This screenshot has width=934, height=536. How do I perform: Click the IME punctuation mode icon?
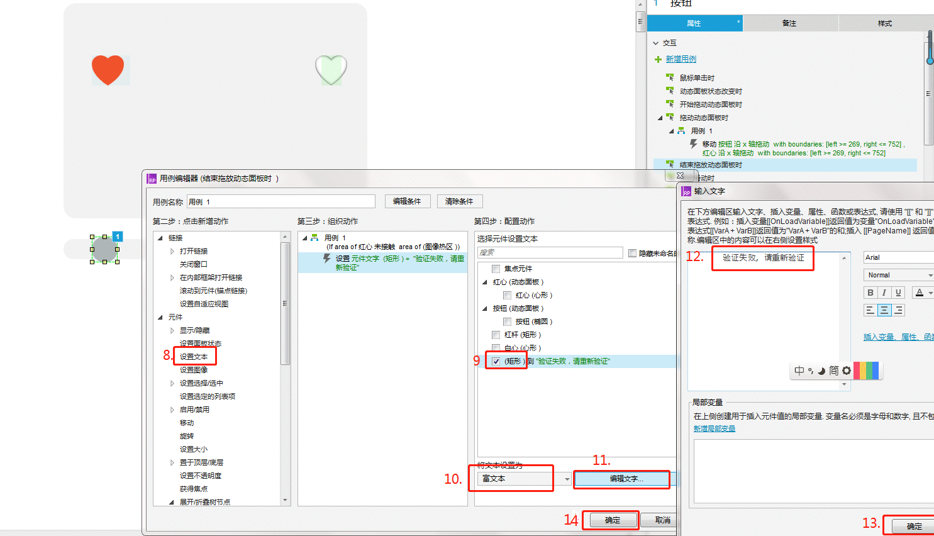click(811, 371)
